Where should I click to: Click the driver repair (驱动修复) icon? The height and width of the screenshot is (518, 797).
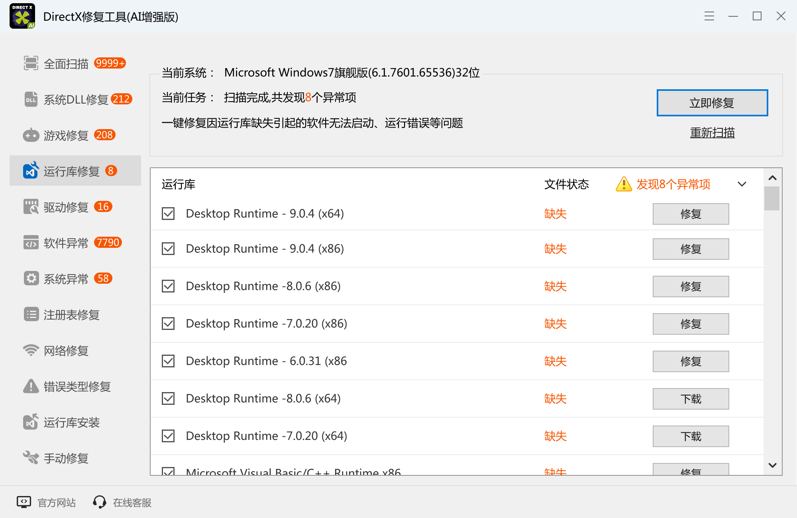click(31, 207)
